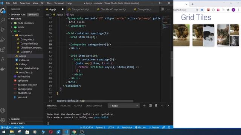Open Run and Debug view

coord(3,40)
